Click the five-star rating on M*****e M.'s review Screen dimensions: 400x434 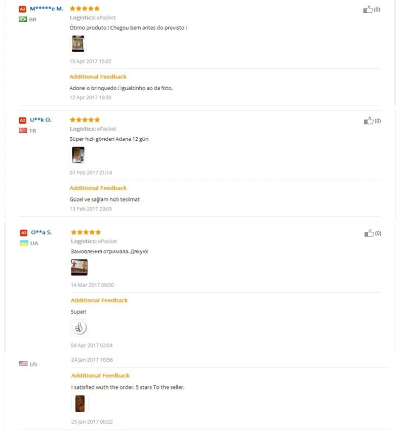click(85, 9)
